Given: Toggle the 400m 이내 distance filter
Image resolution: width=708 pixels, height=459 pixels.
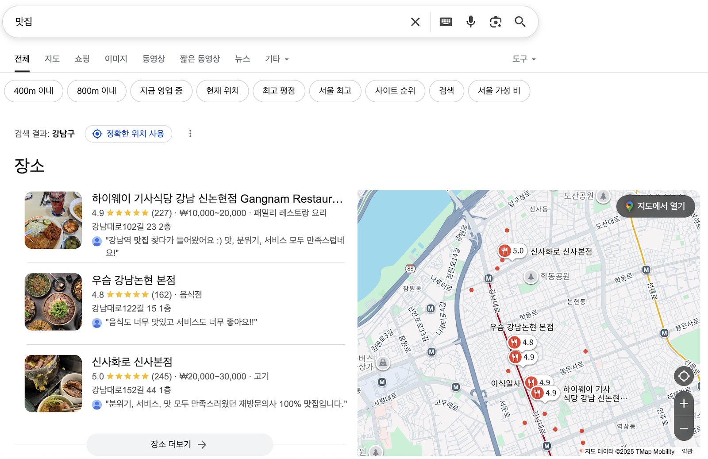Looking at the screenshot, I should [x=33, y=91].
